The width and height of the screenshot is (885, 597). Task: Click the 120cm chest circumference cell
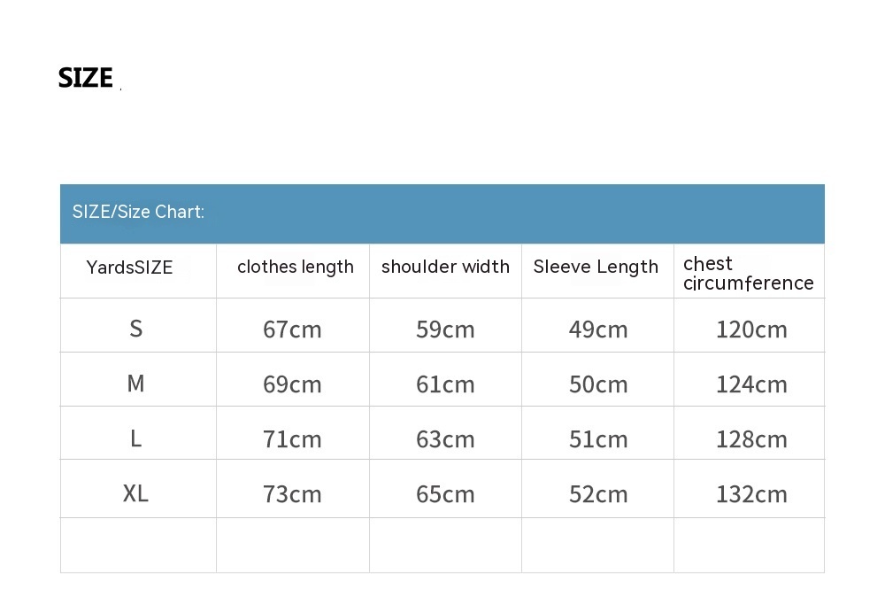pos(751,330)
